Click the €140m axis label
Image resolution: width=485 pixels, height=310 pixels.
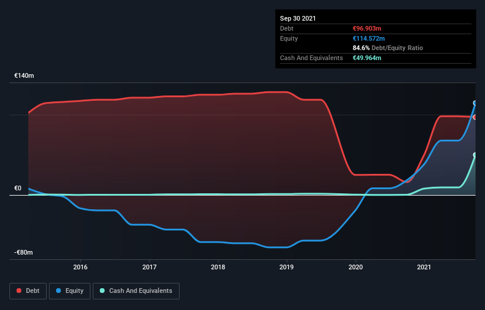click(24, 75)
